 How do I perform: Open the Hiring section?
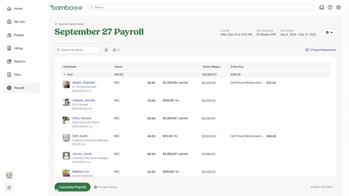click(x=18, y=48)
